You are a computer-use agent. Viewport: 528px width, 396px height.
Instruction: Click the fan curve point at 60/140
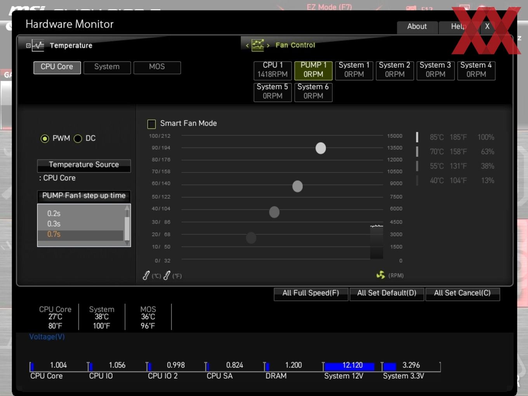click(x=297, y=186)
